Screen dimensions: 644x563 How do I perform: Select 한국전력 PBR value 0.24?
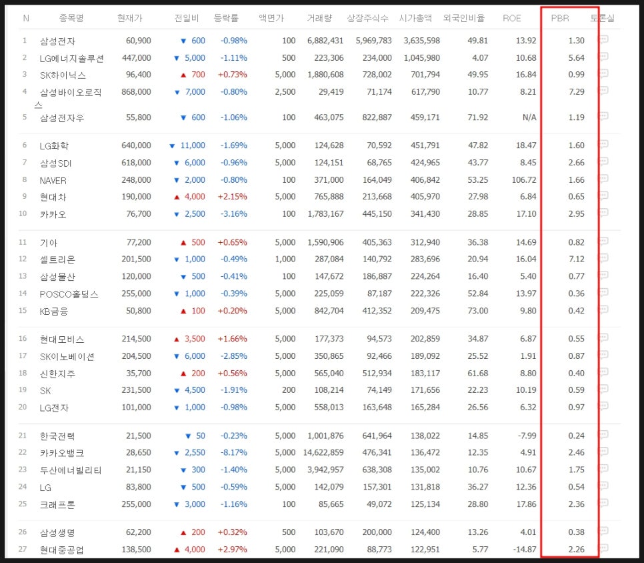click(x=576, y=436)
